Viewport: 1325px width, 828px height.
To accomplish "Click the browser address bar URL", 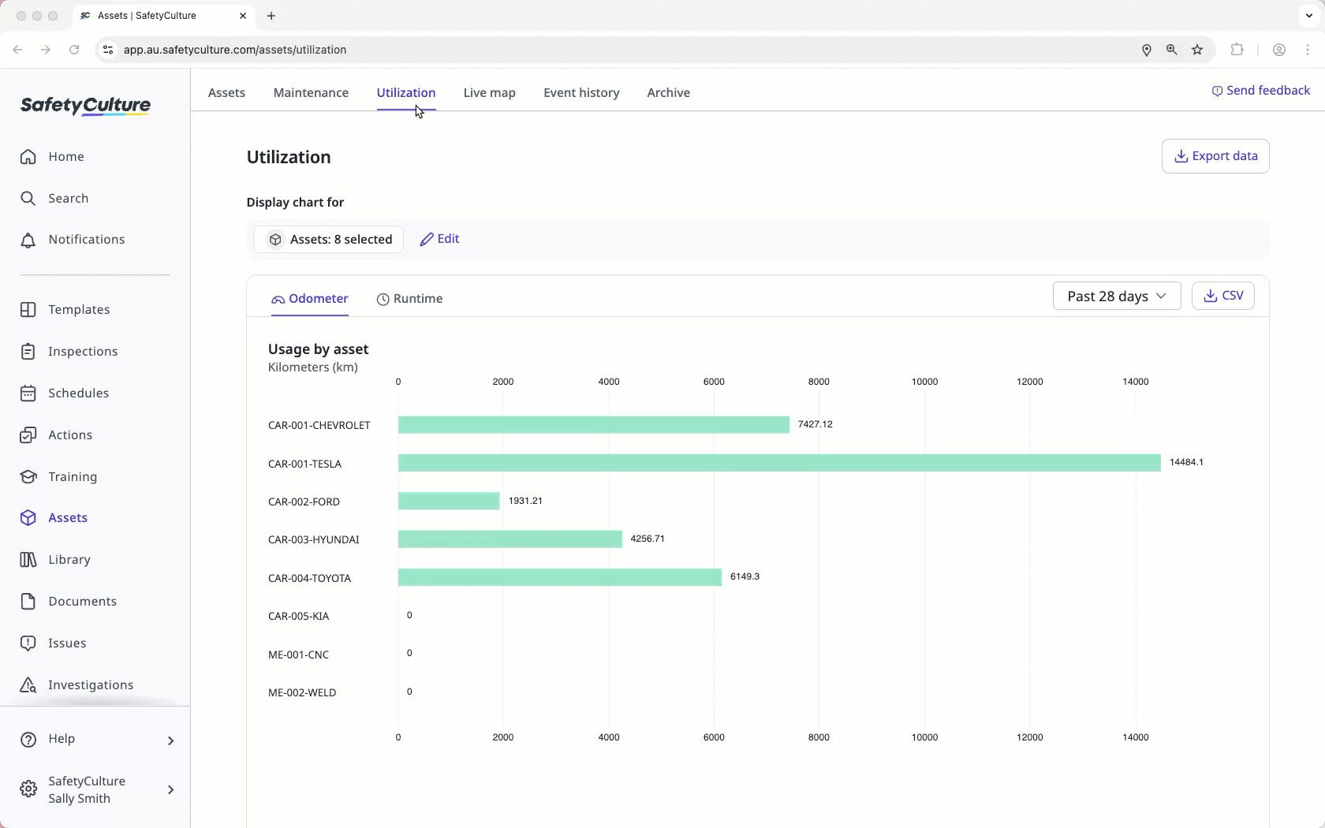I will (235, 50).
